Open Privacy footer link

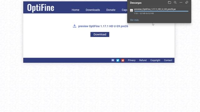pos(132,60)
